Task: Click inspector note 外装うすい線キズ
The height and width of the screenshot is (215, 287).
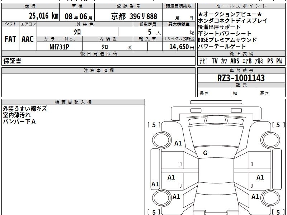Action: click(x=25, y=109)
